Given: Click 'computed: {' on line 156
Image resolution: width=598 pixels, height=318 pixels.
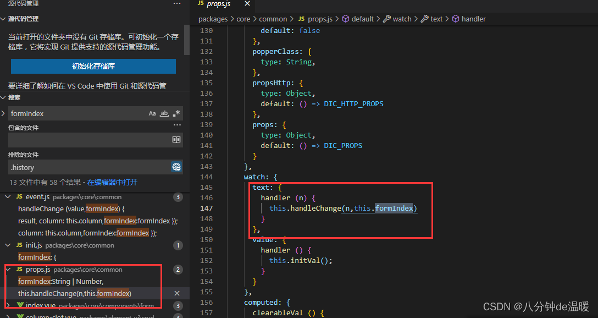Looking at the screenshot, I should [267, 303].
